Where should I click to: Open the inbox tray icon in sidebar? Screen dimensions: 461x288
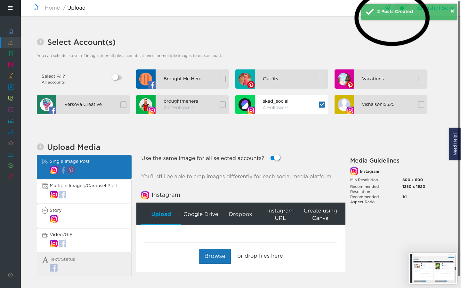coord(11,121)
